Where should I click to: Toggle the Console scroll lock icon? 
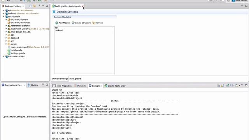(222, 86)
